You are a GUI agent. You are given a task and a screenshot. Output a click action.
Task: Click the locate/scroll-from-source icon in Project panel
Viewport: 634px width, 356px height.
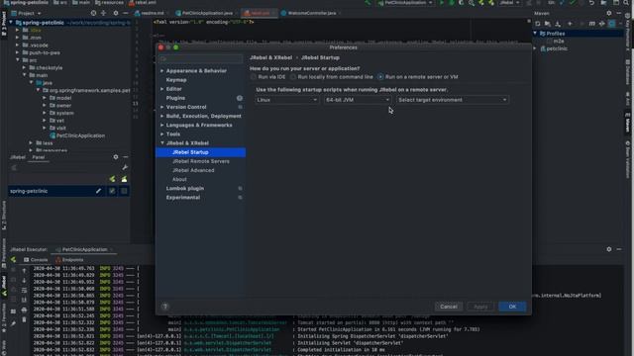93,13
